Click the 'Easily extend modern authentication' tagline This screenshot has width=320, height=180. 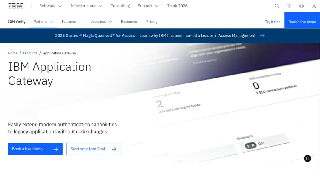pos(63,128)
